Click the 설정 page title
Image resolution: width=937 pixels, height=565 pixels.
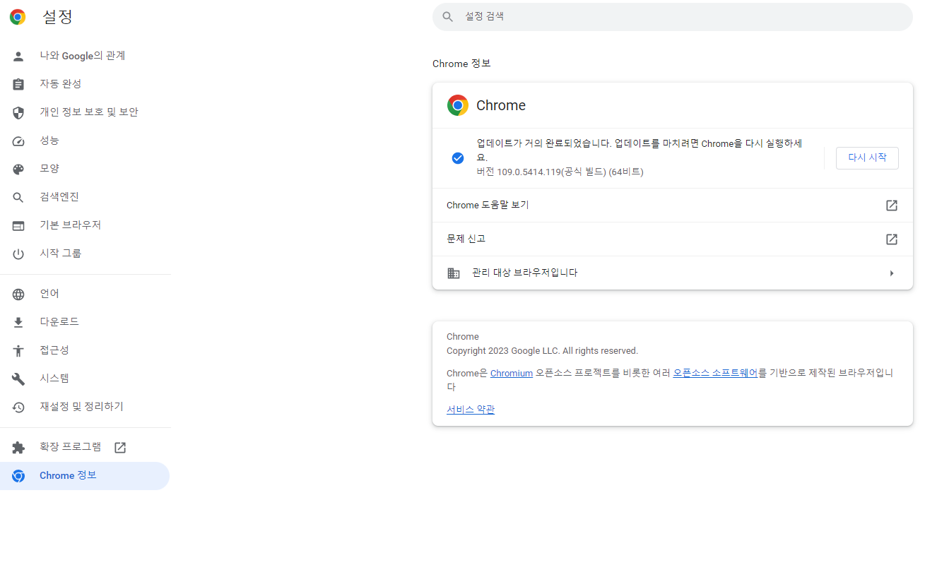click(57, 17)
